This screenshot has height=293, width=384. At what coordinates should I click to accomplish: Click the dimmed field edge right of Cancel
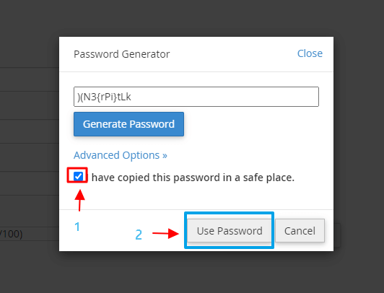tap(337, 235)
